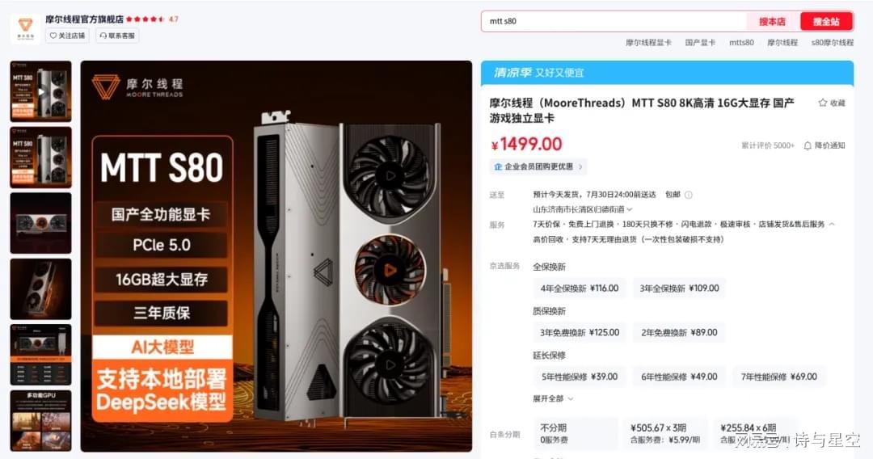Contact customer service via the headset button
This screenshot has height=459, width=873.
[117, 36]
